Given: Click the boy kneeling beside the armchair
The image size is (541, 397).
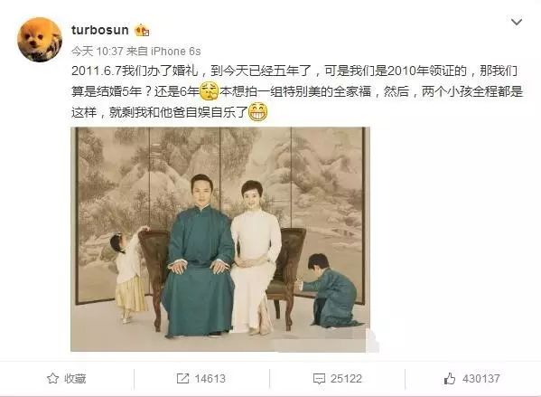Looking at the screenshot, I should 330,291.
